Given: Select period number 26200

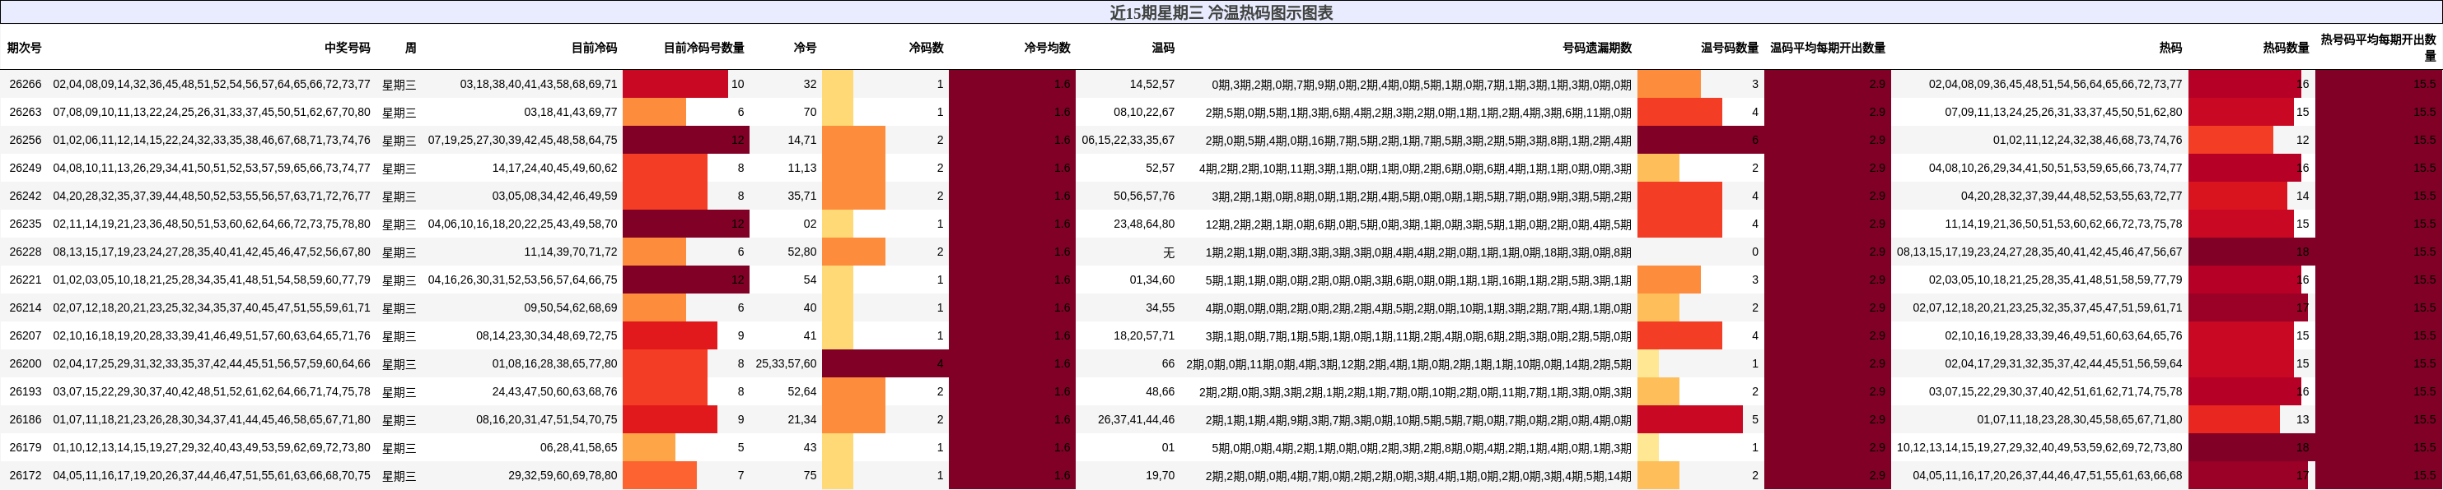Looking at the screenshot, I should [26, 363].
